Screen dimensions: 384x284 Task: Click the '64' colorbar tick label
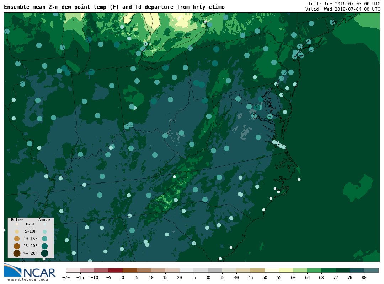coord(307,277)
